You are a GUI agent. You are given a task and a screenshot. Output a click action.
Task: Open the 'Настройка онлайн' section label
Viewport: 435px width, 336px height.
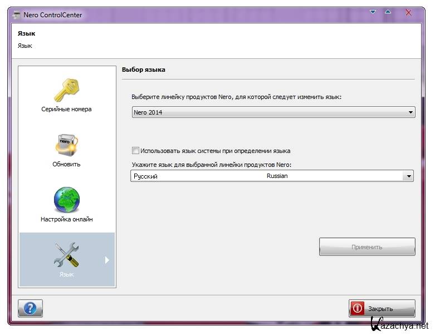tap(66, 219)
